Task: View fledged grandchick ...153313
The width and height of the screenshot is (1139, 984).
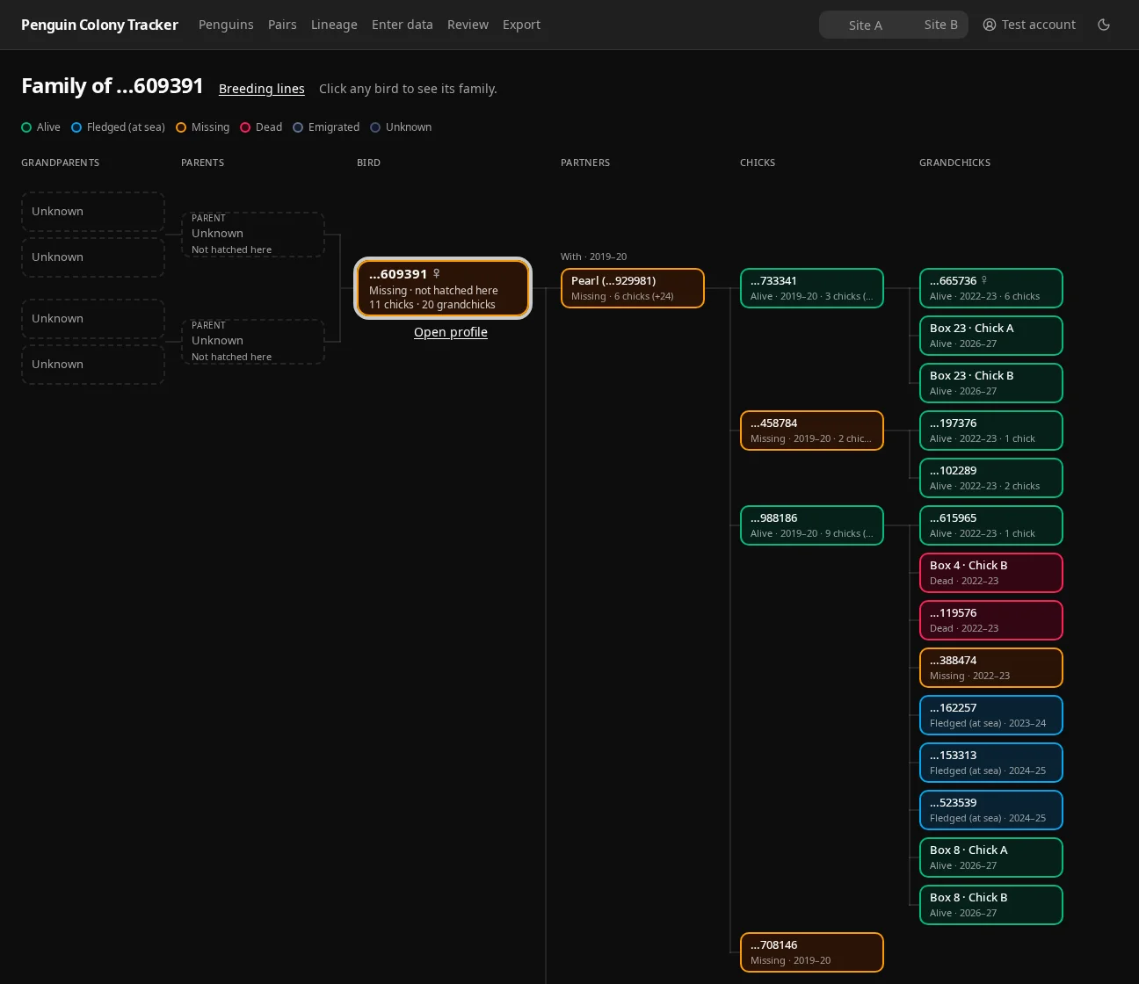Action: 991,763
